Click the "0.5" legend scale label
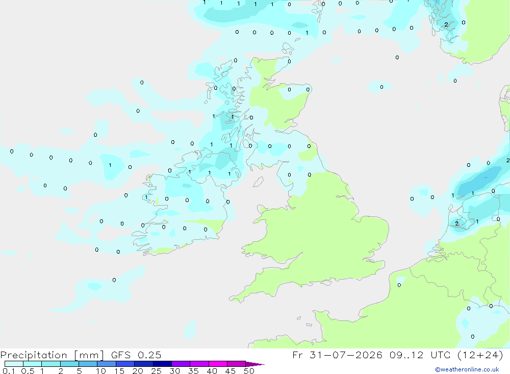Screen dimensions: 510x374 (28, 371)
